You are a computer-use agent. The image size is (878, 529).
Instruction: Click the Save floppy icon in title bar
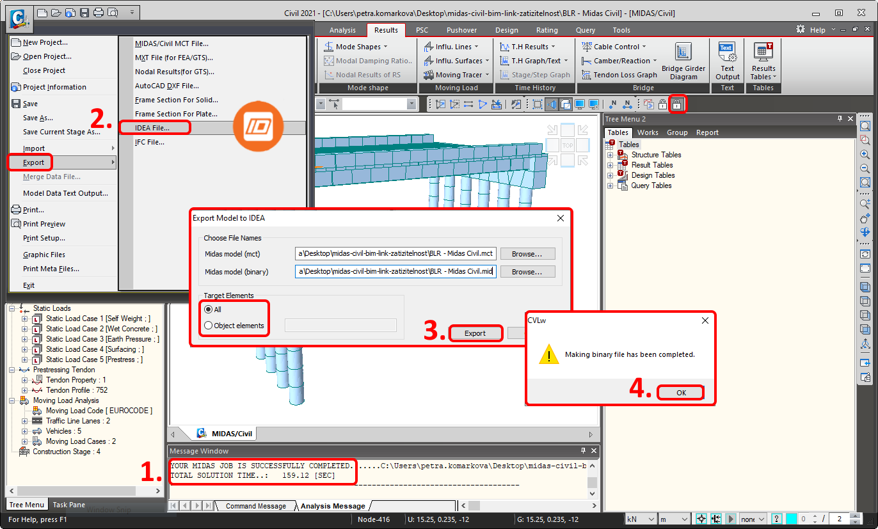coord(84,12)
